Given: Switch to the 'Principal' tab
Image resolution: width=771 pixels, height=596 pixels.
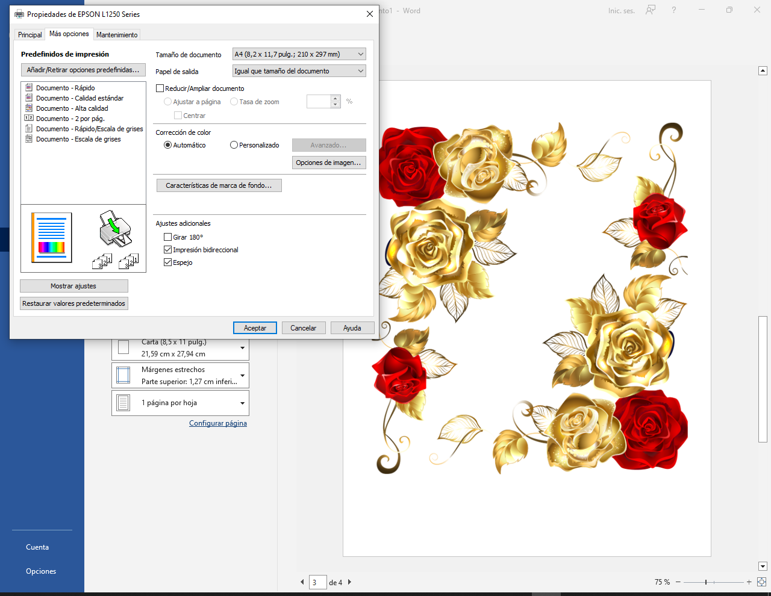Looking at the screenshot, I should pos(30,35).
